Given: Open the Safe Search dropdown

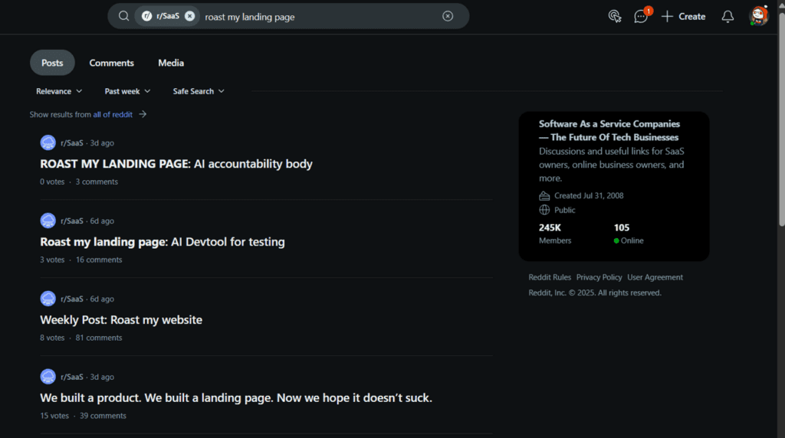Looking at the screenshot, I should pos(199,91).
